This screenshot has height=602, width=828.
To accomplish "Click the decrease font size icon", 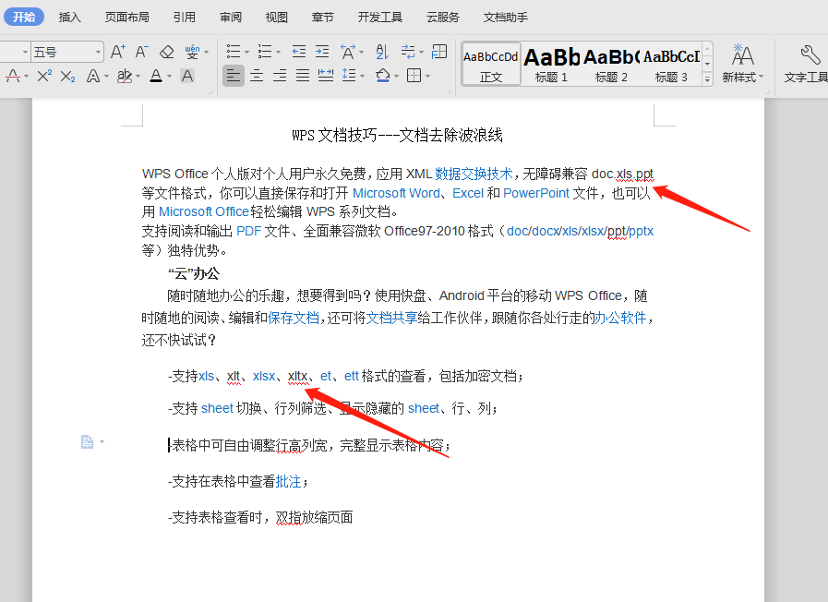I will click(141, 52).
